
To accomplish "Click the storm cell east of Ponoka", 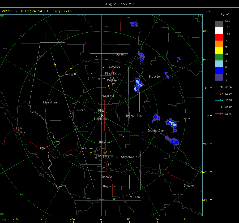I will (x=141, y=56).
